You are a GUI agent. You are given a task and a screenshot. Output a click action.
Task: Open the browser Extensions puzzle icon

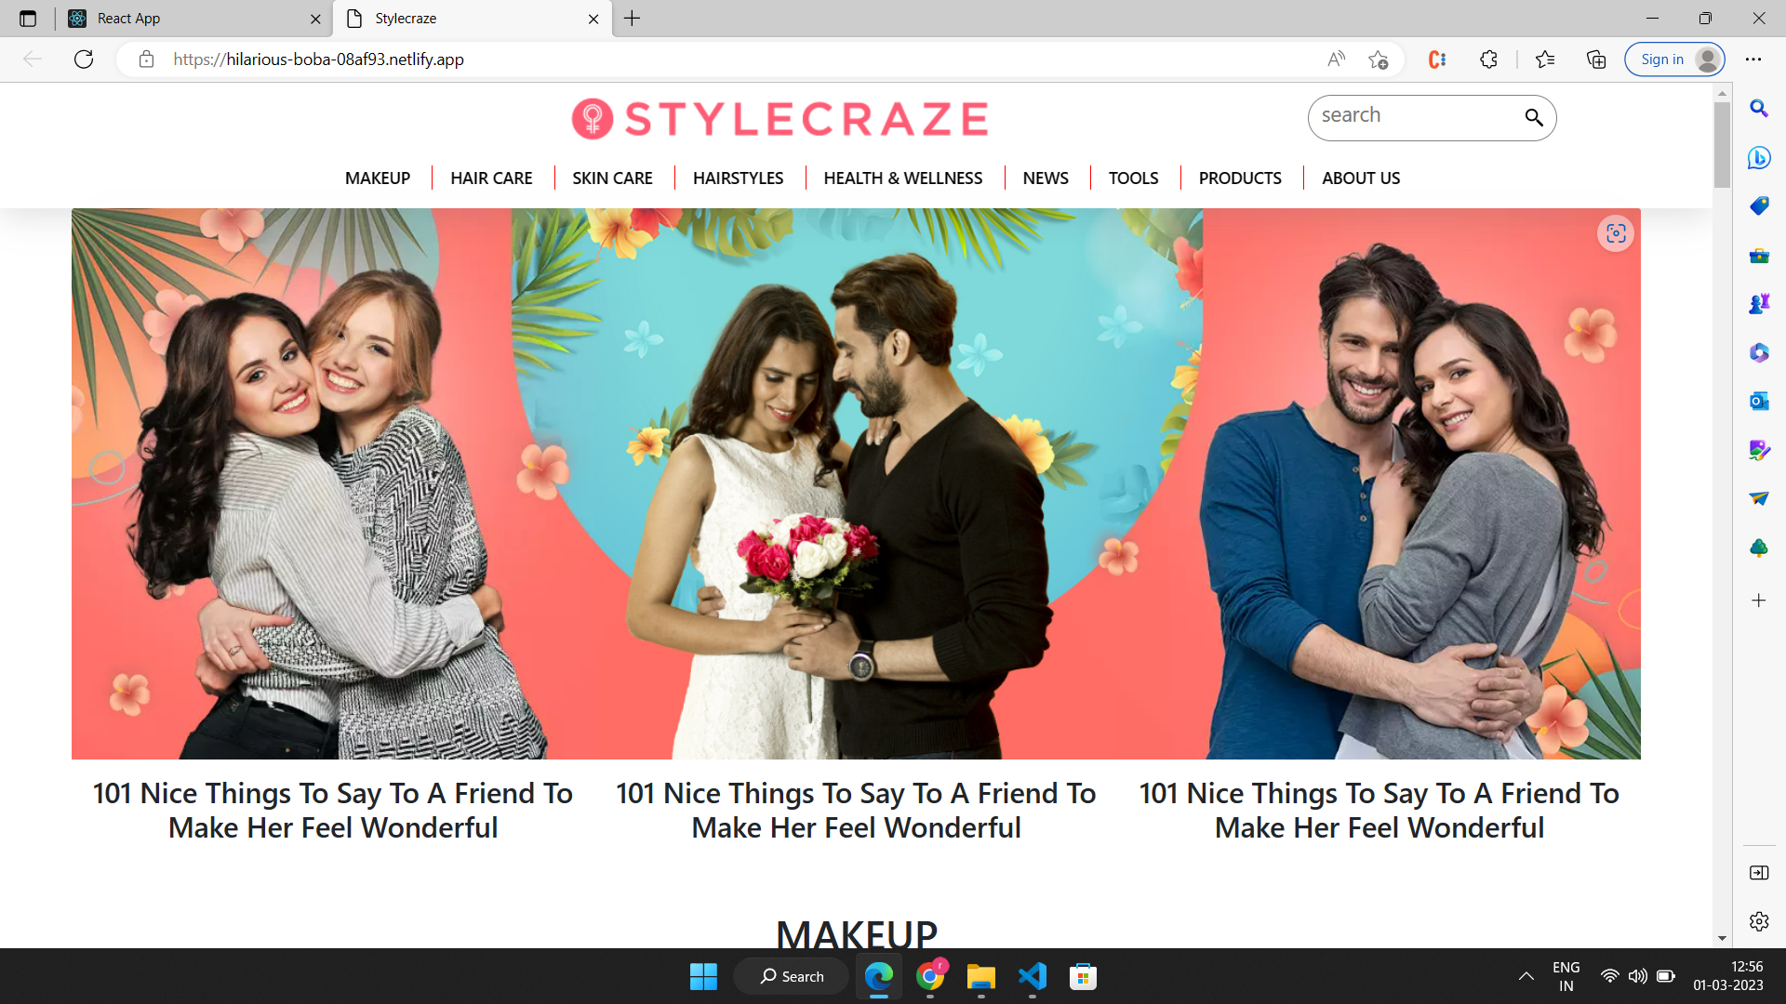coord(1488,59)
